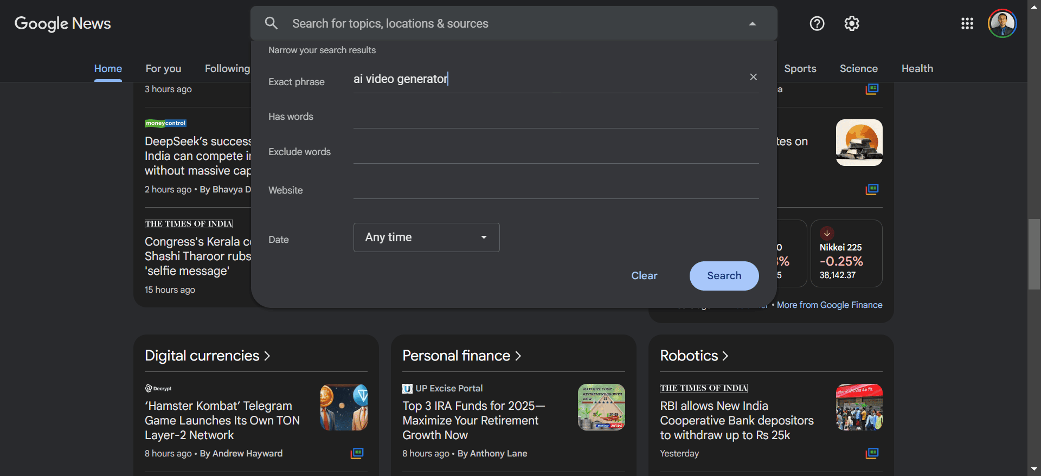The height and width of the screenshot is (476, 1041).
Task: Open the Google apps grid
Action: (x=967, y=23)
